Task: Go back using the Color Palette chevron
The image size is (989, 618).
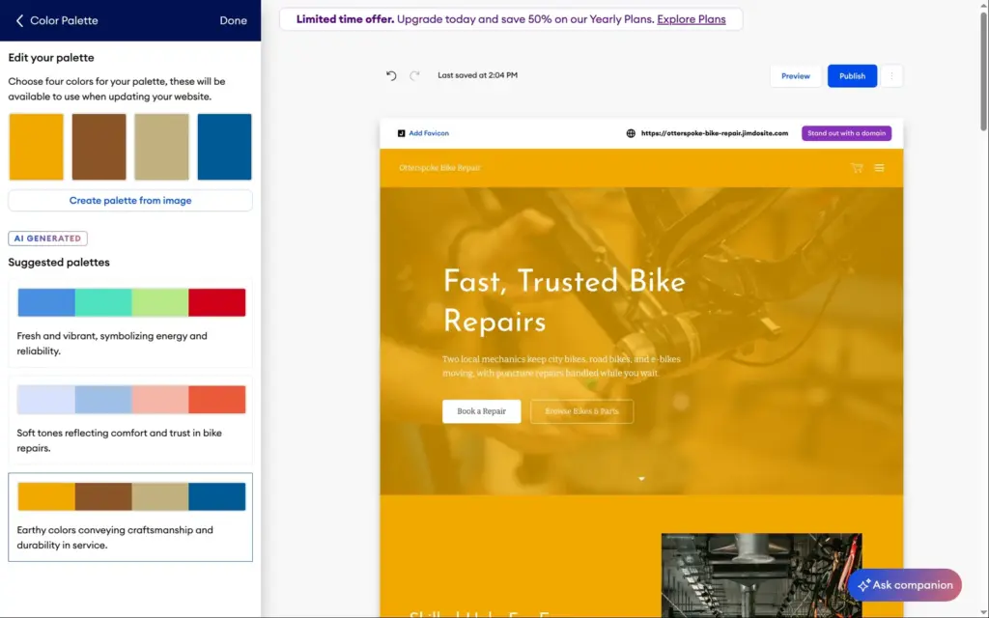Action: click(19, 21)
